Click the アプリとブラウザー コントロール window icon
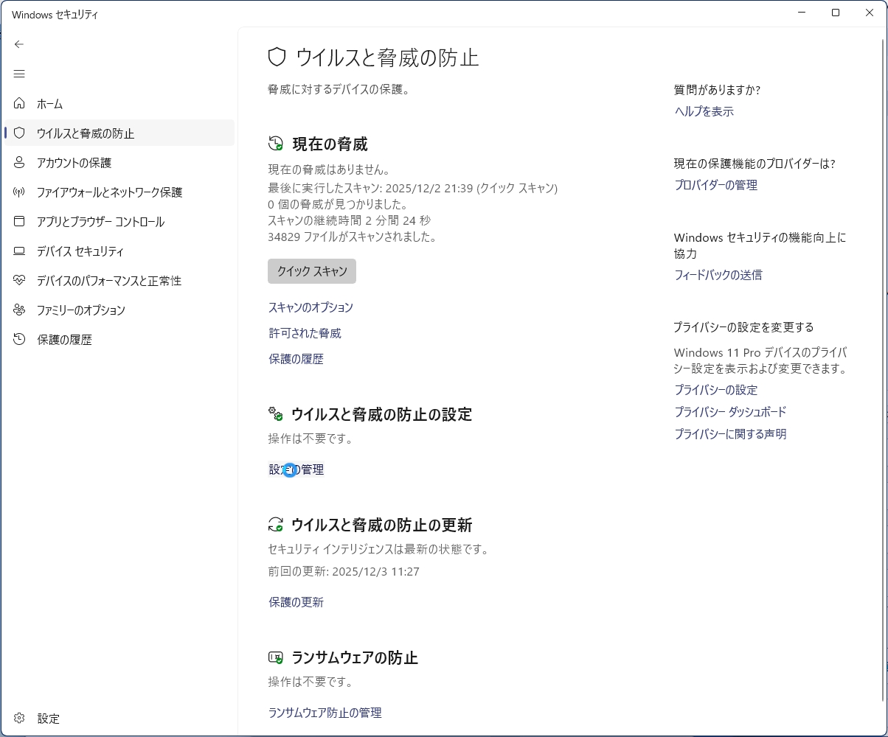The image size is (888, 737). (20, 222)
